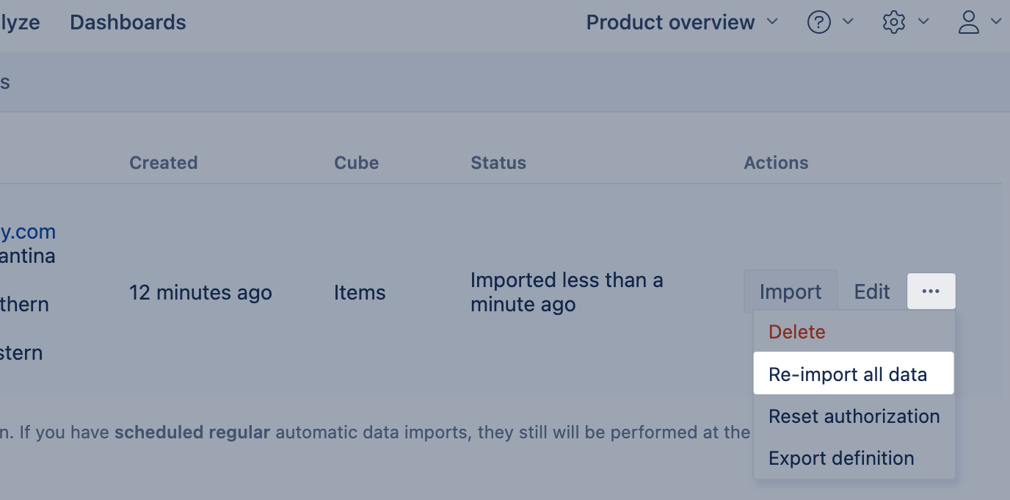Click the help question mark icon
This screenshot has width=1010, height=500.
point(818,23)
